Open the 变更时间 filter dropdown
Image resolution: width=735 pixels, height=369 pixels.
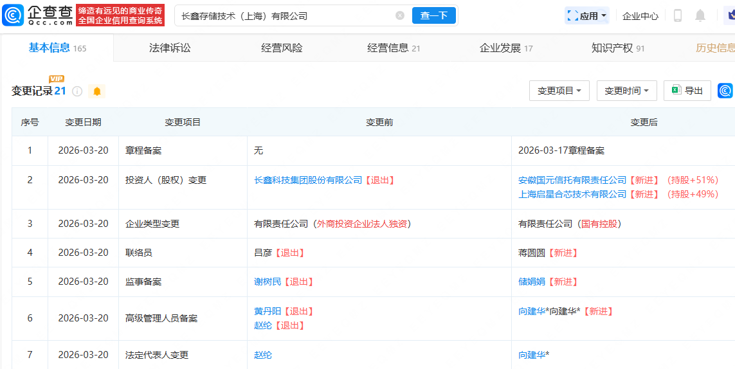[x=626, y=91]
